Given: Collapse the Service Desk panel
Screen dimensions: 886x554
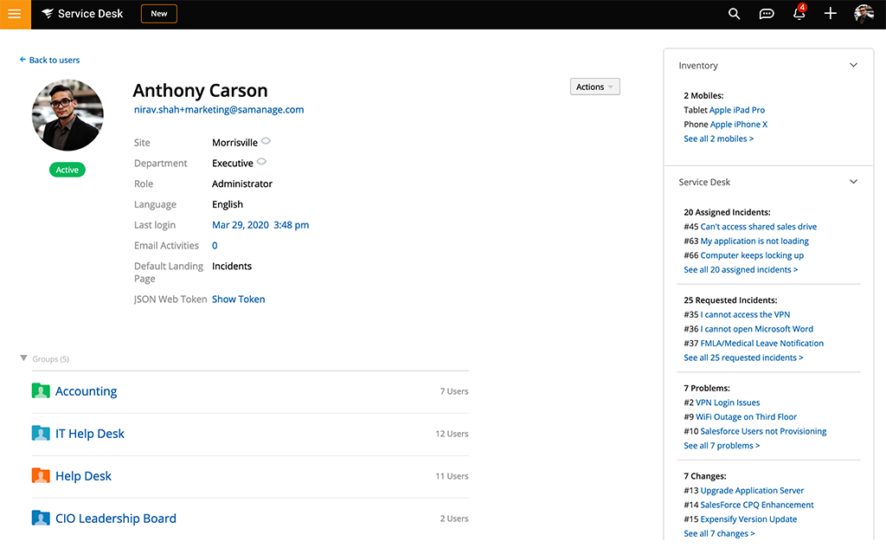Looking at the screenshot, I should [853, 183].
